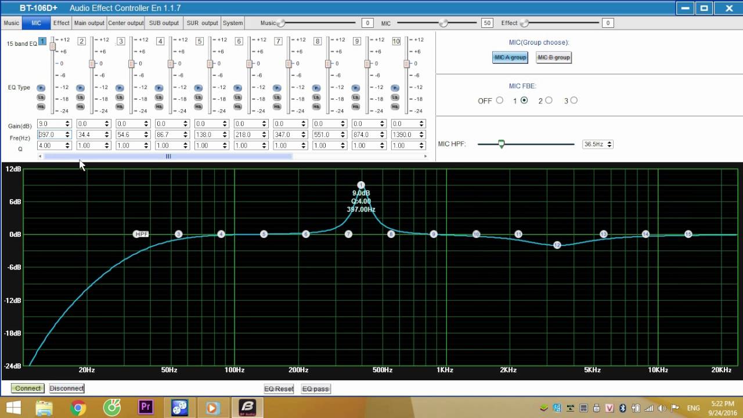
Task: Select the P EQ type for band 1
Action: coord(41,88)
